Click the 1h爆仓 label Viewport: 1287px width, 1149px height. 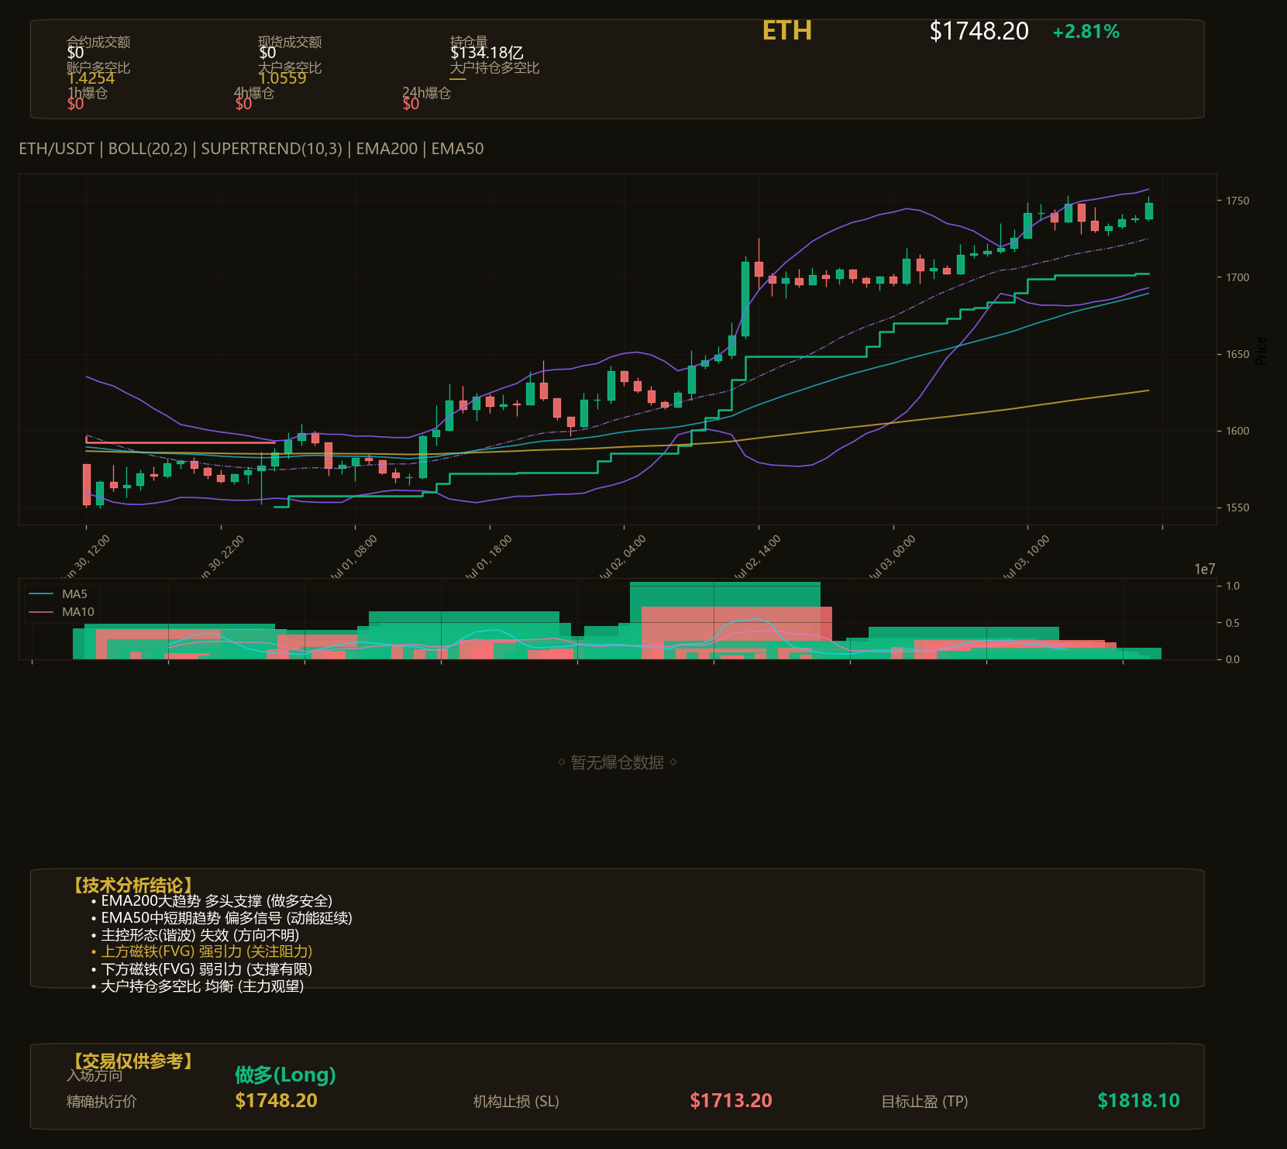[87, 93]
